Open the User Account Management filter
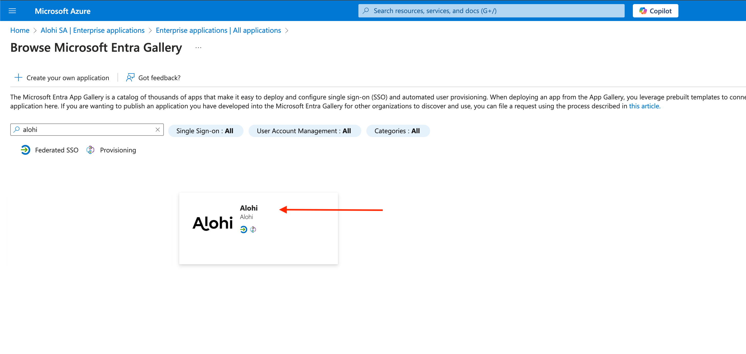 click(x=304, y=131)
